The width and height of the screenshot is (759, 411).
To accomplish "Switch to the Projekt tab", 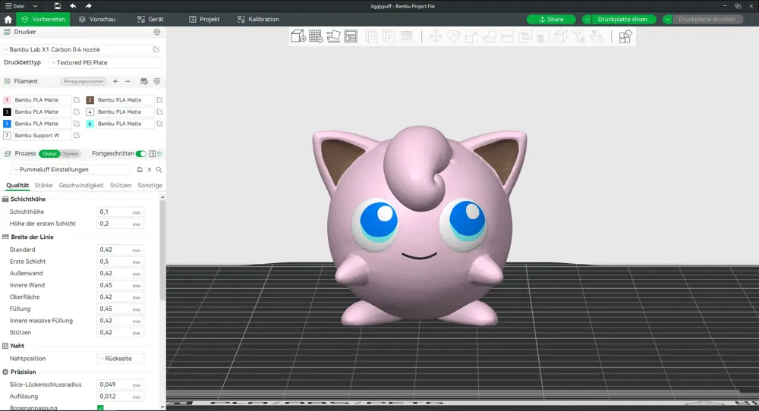I will coord(204,20).
